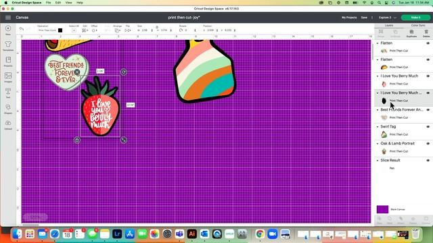Screen dimensions: 433x243
Task: Toggle visibility of unselected I Love You Berry Much layer
Action: pyautogui.click(x=428, y=76)
